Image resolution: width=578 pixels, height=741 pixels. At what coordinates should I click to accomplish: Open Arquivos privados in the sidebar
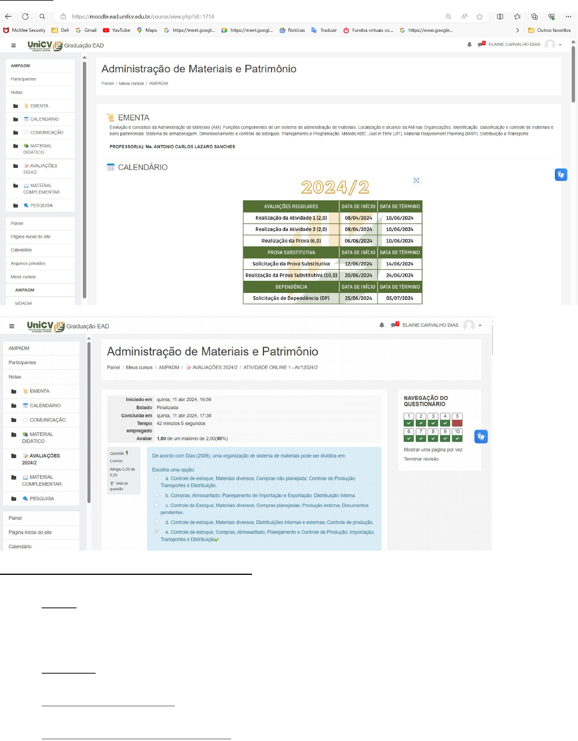(x=28, y=263)
